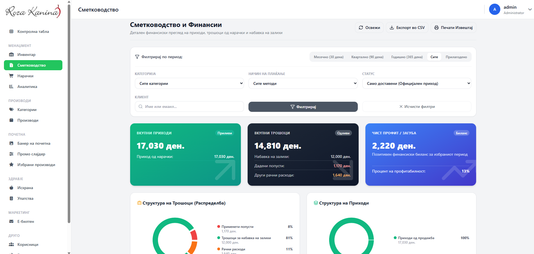Viewport: 534px width, 254px height.
Task: Open Банер на почетна link
Action: tap(33, 143)
